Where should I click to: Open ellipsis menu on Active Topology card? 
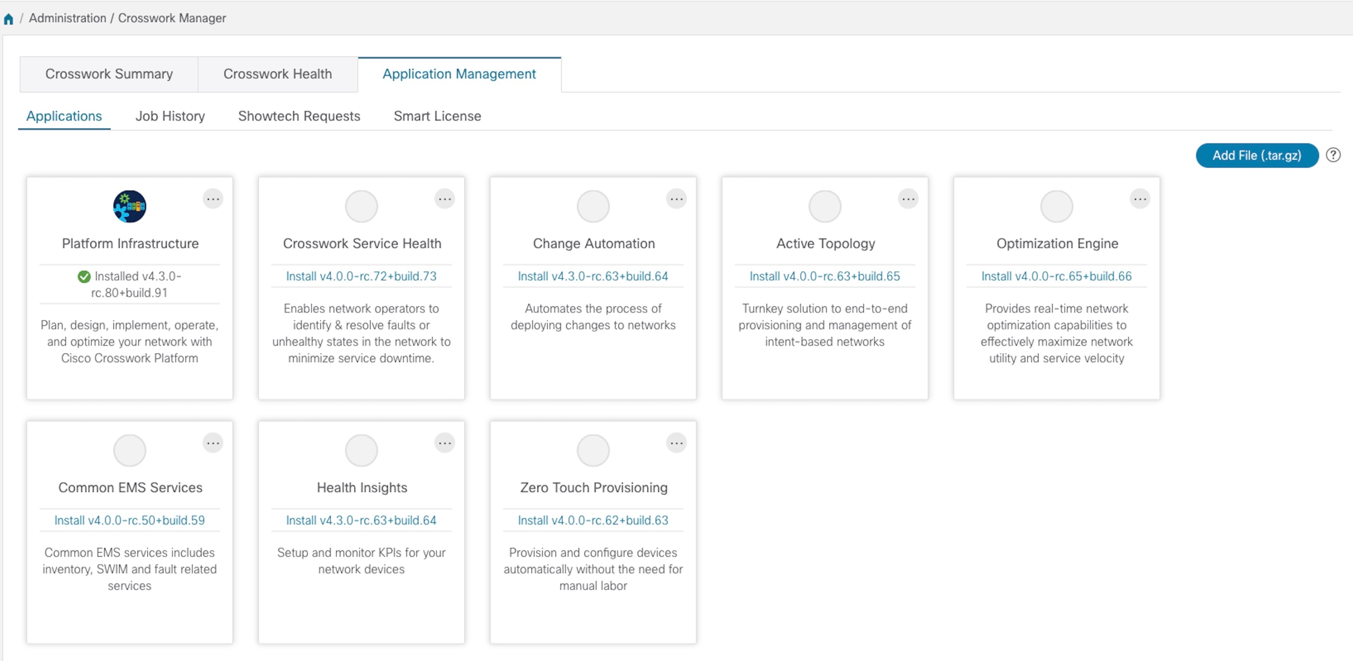(x=908, y=199)
